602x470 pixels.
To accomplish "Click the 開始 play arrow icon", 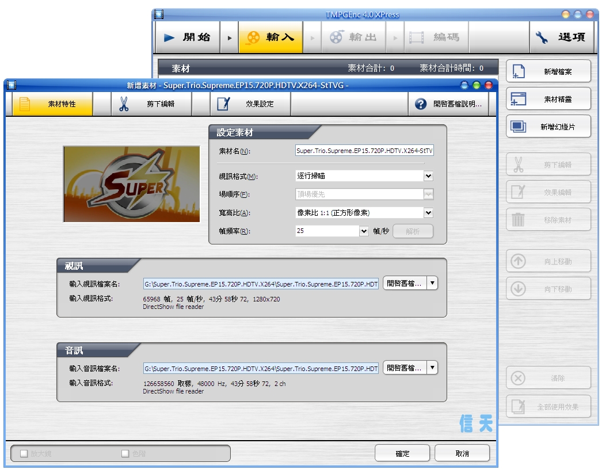I will coord(169,37).
